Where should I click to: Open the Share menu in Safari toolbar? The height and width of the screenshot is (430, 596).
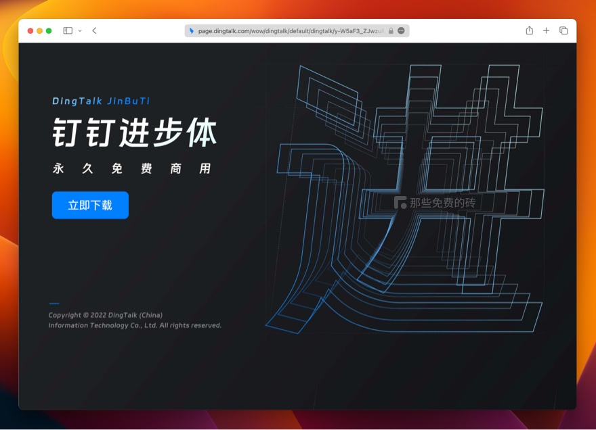(x=529, y=30)
